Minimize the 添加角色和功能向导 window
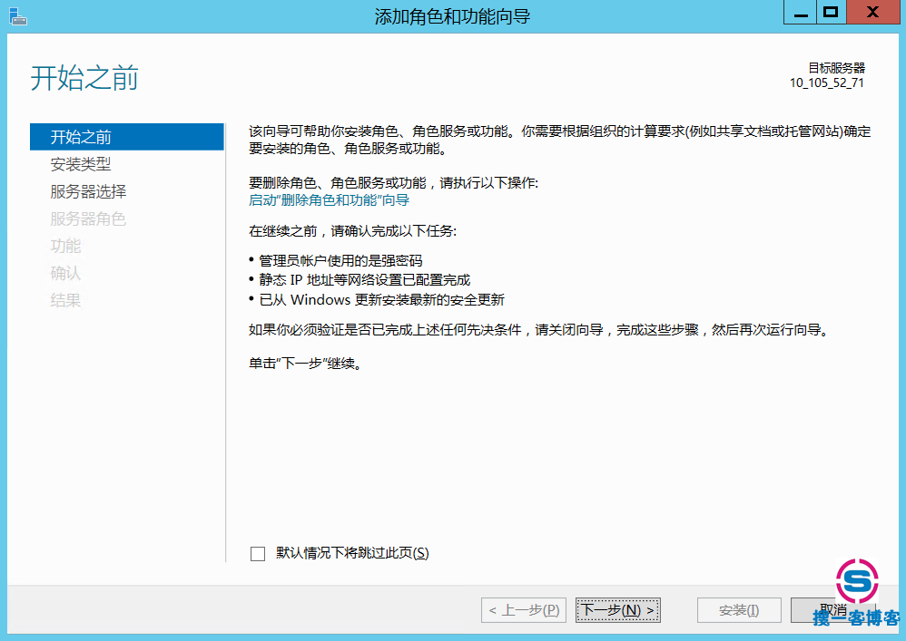 pos(798,13)
